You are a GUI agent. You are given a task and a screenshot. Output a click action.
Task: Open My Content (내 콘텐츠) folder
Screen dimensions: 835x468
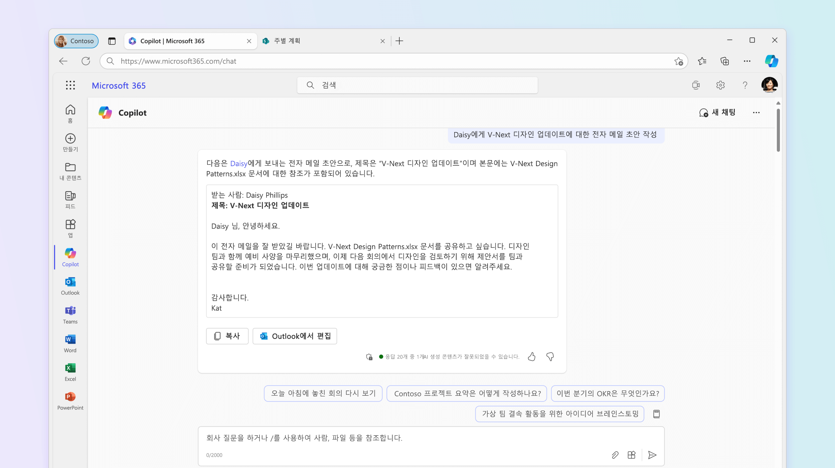click(x=70, y=171)
